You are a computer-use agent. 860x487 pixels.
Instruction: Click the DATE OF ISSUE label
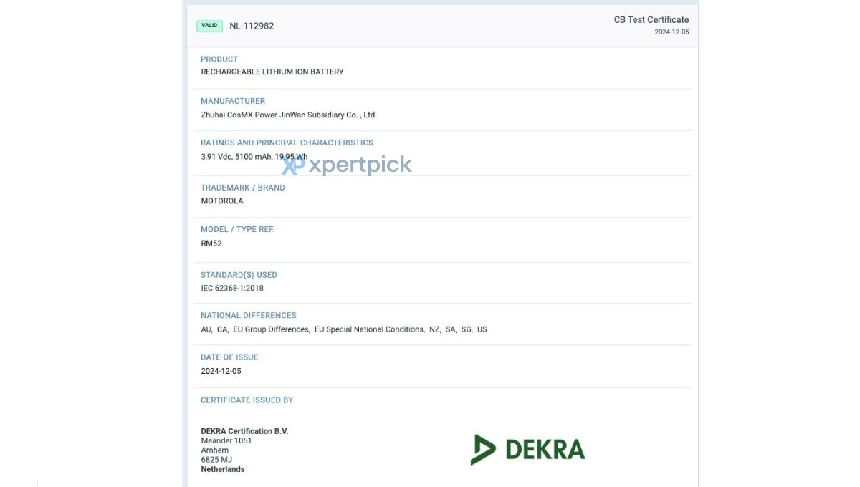(x=229, y=357)
